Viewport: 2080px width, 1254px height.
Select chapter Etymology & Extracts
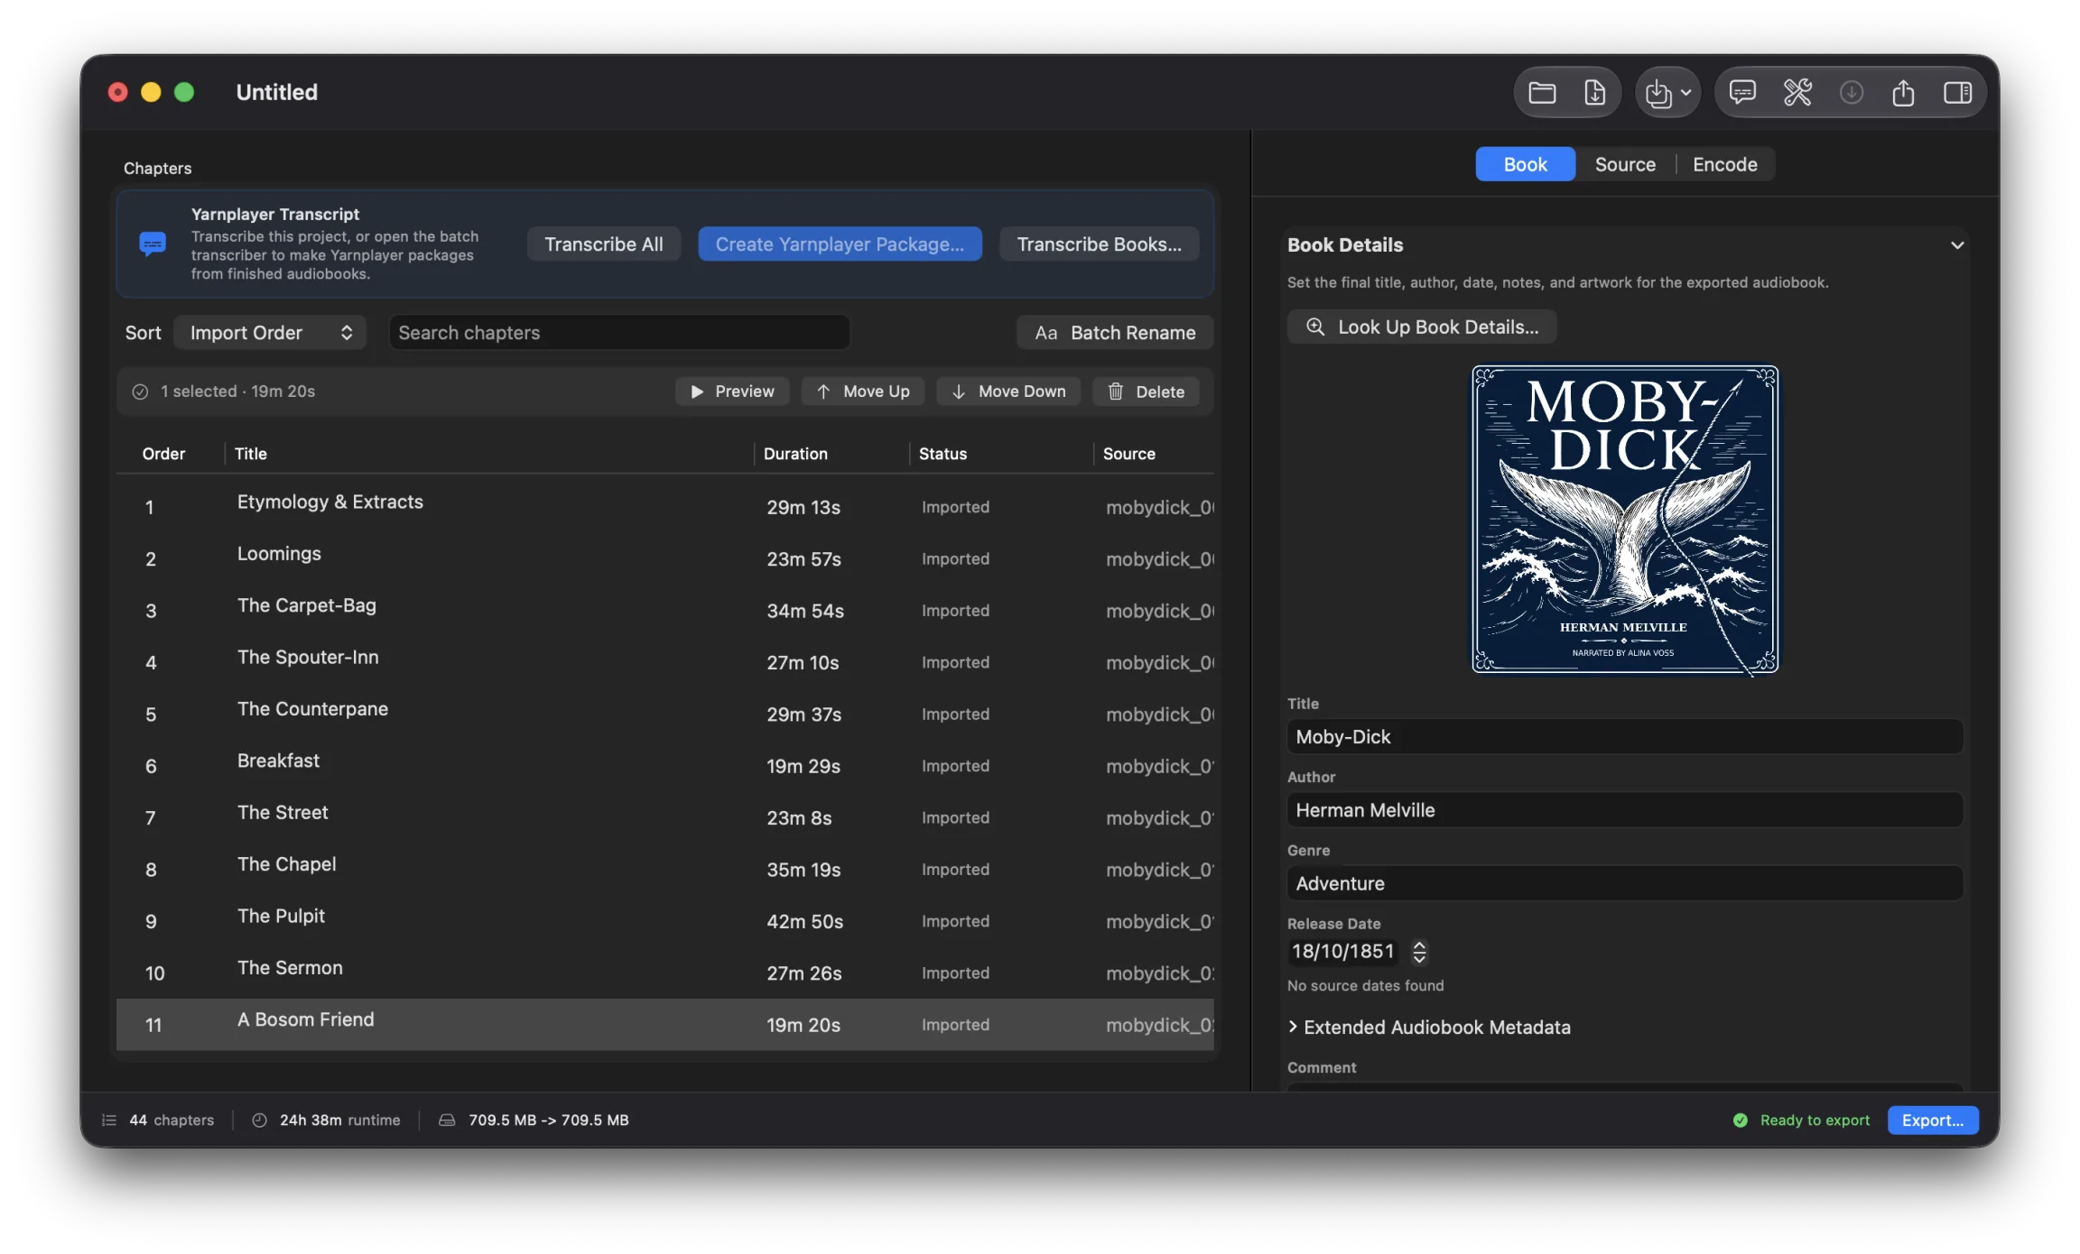664,506
